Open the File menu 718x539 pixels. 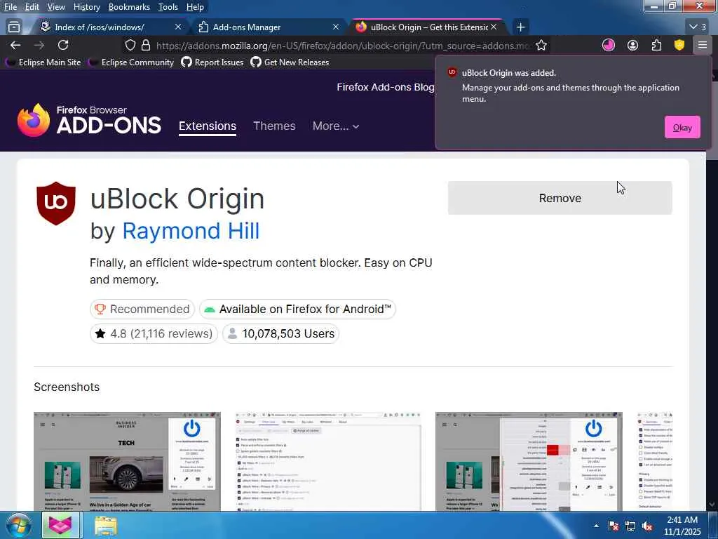10,7
